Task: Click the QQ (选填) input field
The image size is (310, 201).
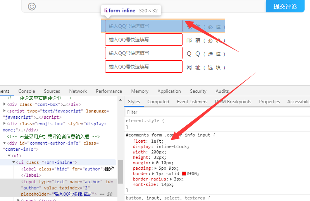Action: [144, 53]
